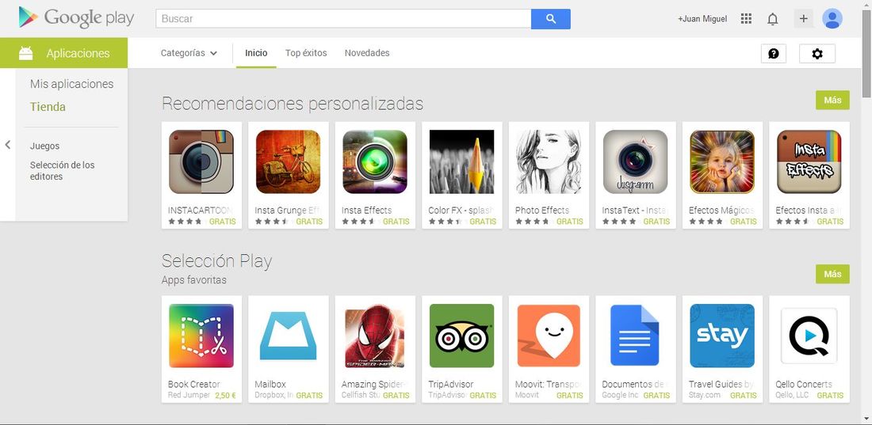Viewport: 872px width, 425px height.
Task: Switch to the Top éxitos tab
Action: 306,53
